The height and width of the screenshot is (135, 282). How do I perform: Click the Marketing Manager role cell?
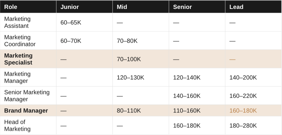coord(28,77)
